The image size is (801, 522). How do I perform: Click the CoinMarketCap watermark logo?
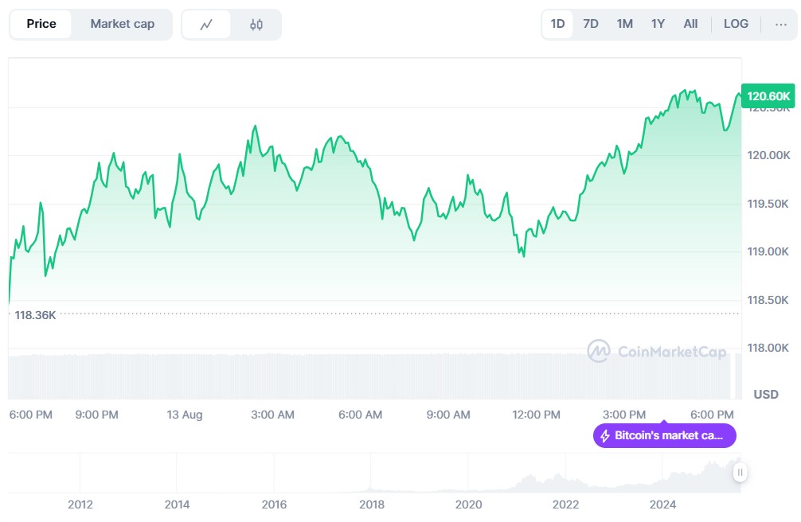[x=657, y=351]
